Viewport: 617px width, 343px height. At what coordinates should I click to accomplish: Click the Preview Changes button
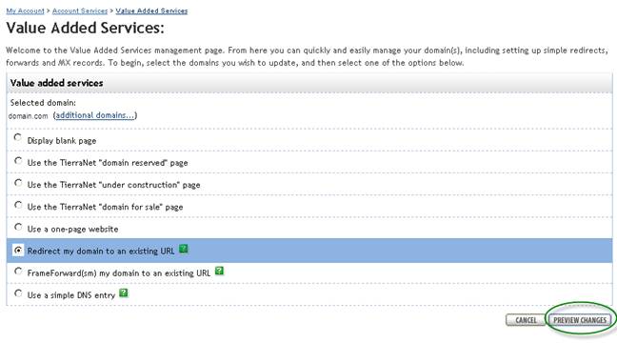(x=580, y=320)
